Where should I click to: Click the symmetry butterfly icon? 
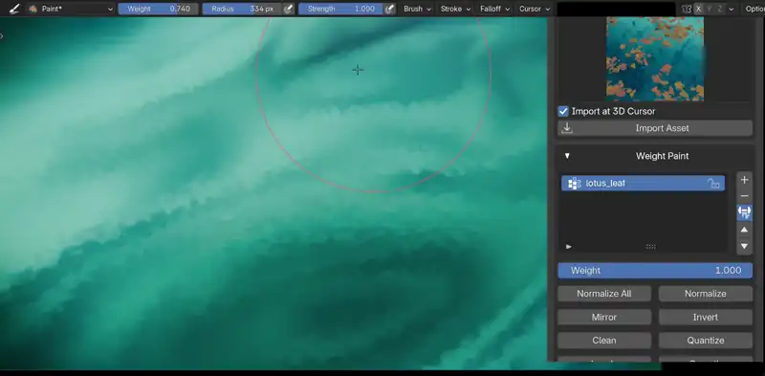(x=687, y=9)
